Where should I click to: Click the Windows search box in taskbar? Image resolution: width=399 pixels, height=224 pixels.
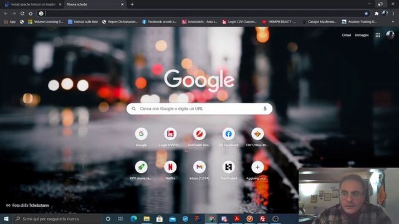pos(57,218)
